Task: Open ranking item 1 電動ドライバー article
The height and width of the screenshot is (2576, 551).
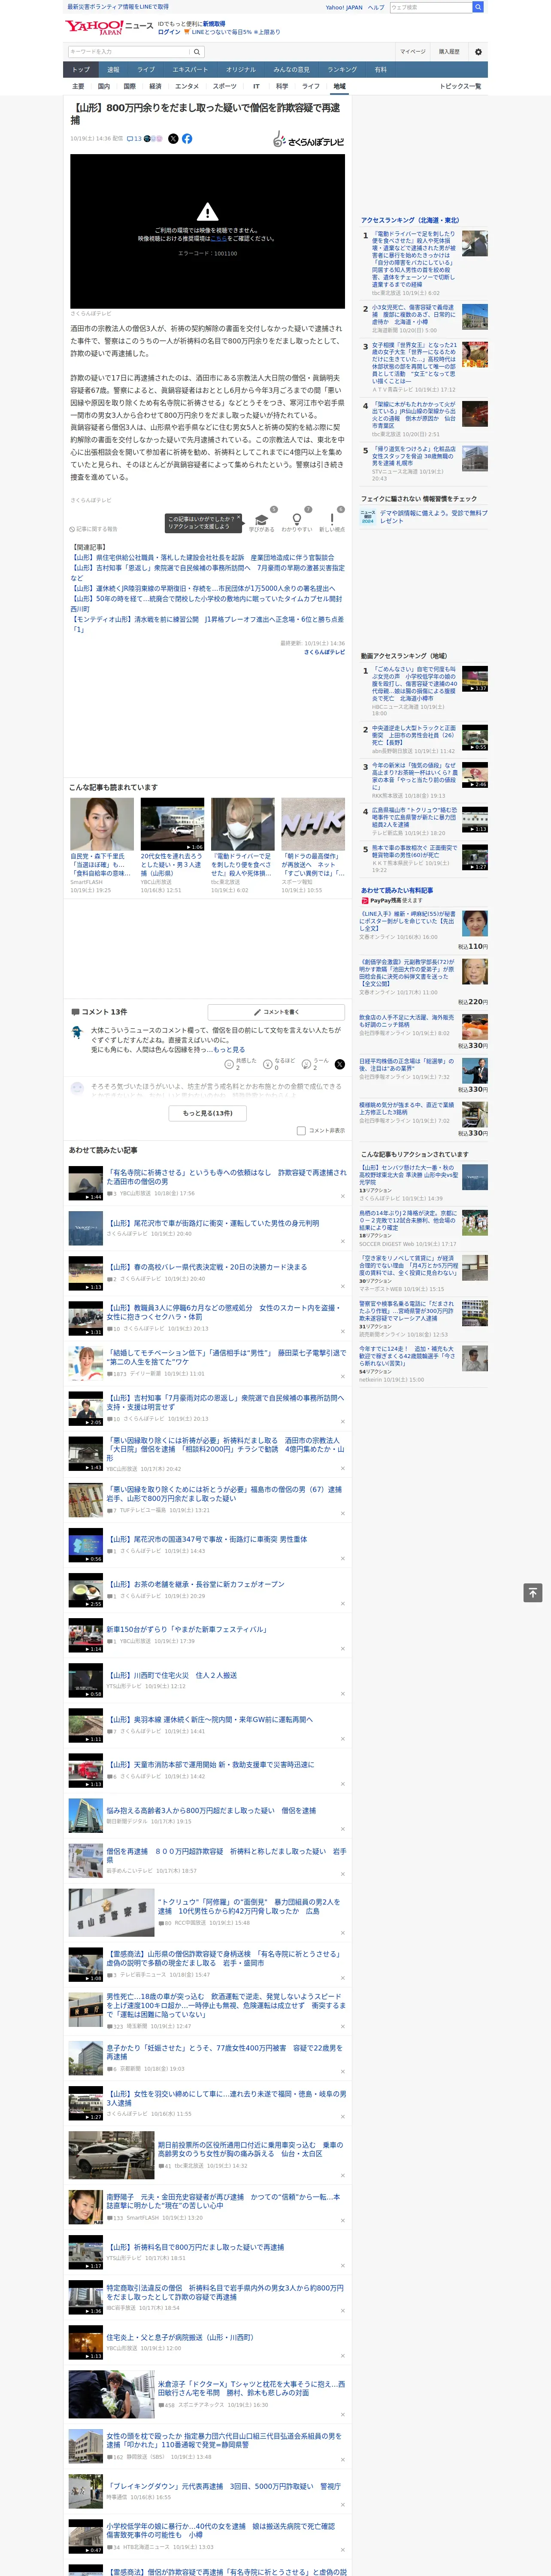Action: click(413, 262)
